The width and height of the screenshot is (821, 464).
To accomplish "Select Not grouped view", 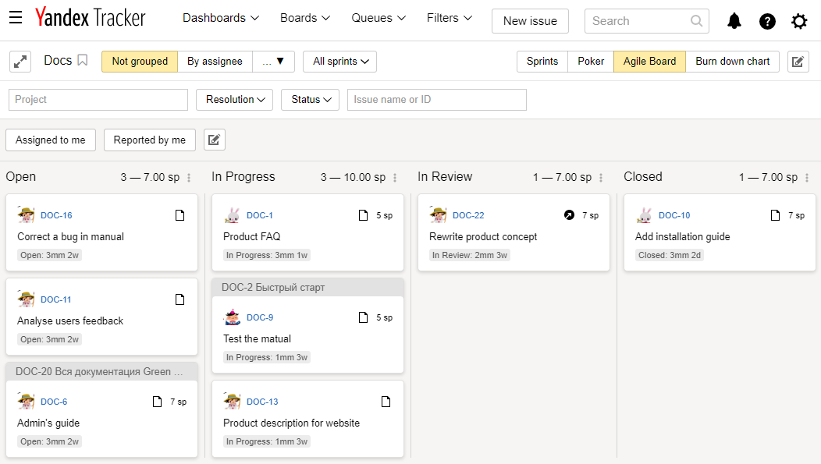I will [x=140, y=61].
